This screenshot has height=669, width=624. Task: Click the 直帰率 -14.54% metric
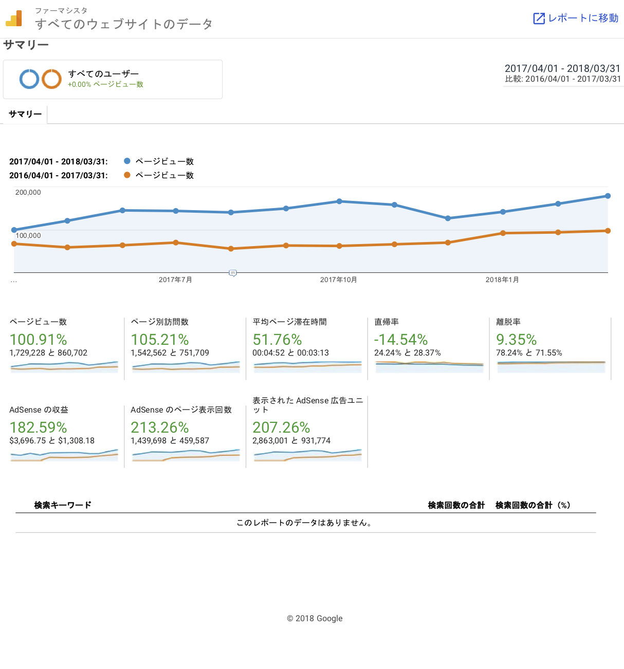(401, 340)
